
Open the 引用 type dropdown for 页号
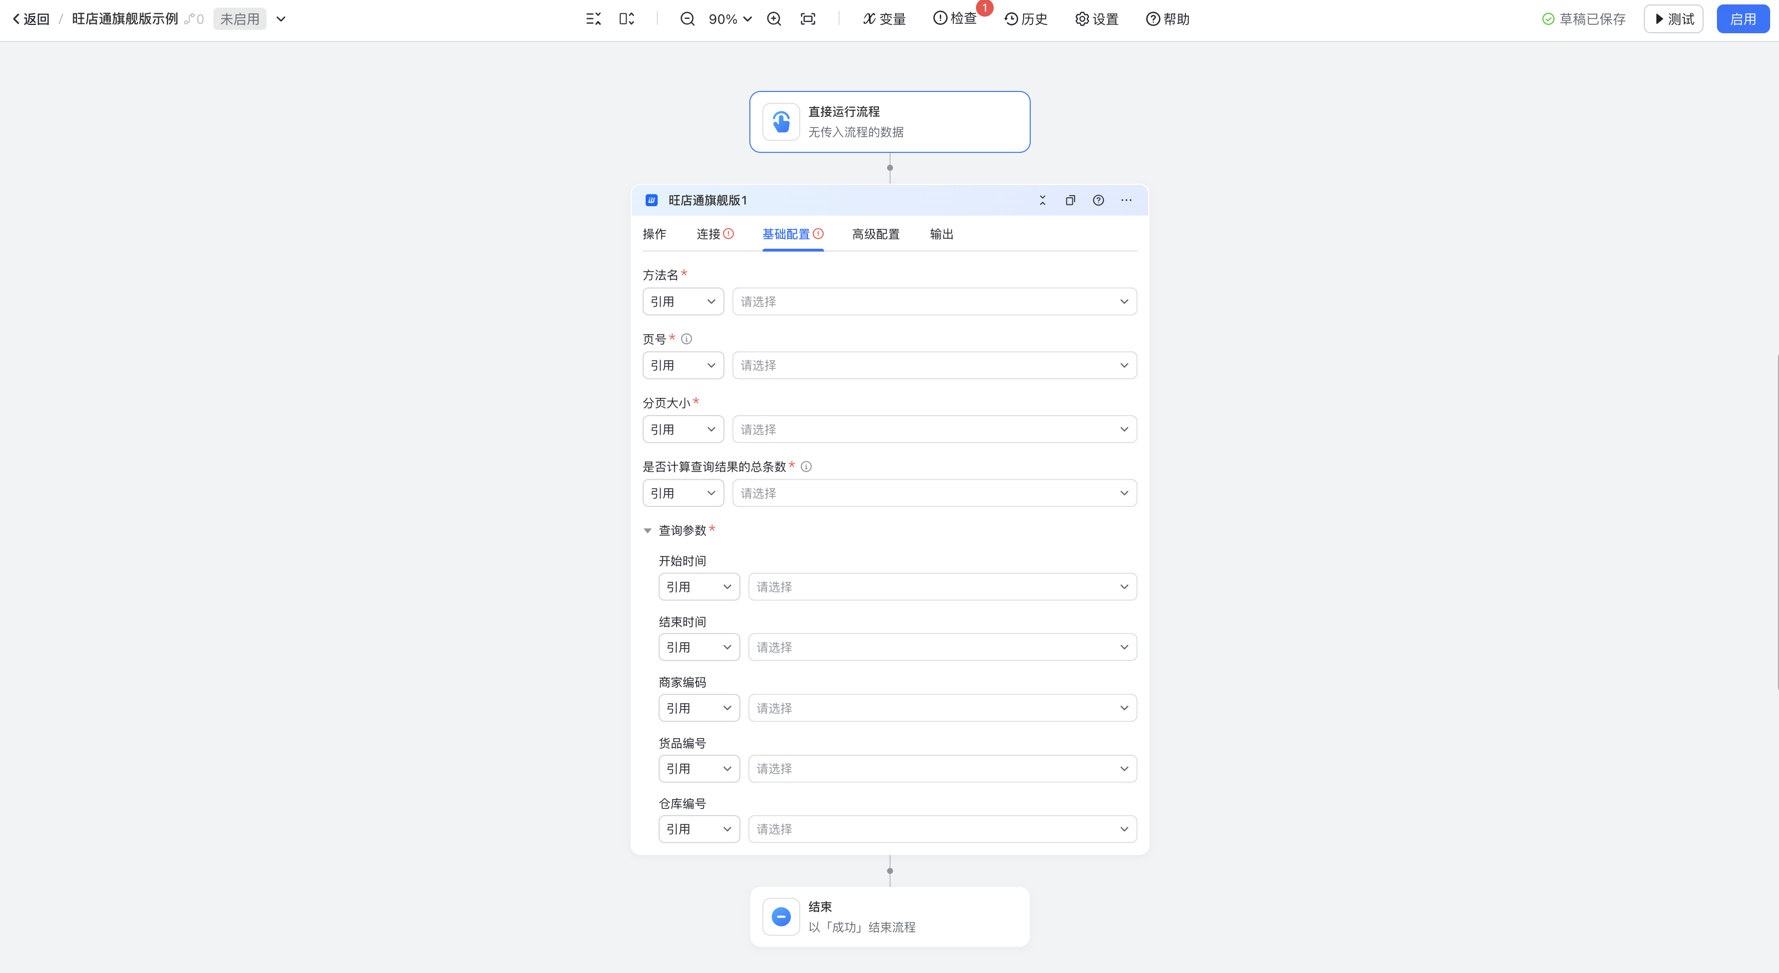coord(683,365)
